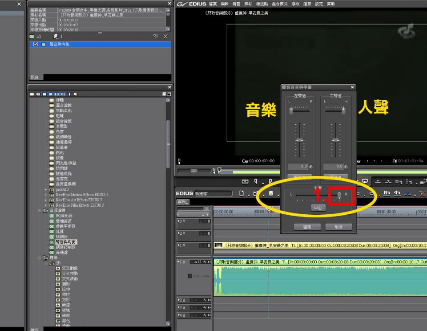Select the 調音控制器 audio filter
The width and height of the screenshot is (427, 331).
[62, 247]
